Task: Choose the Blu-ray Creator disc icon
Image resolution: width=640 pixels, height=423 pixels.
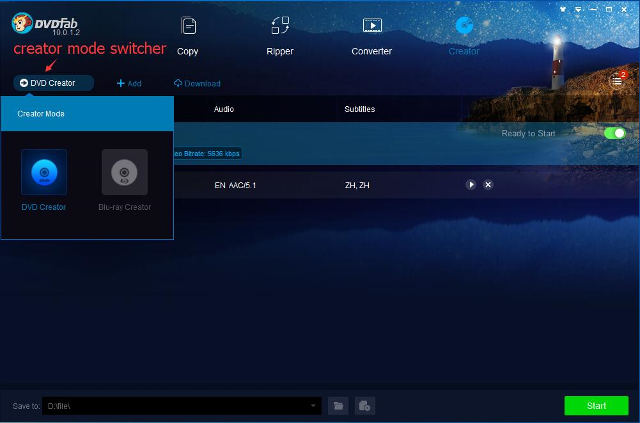Action: pyautogui.click(x=125, y=172)
